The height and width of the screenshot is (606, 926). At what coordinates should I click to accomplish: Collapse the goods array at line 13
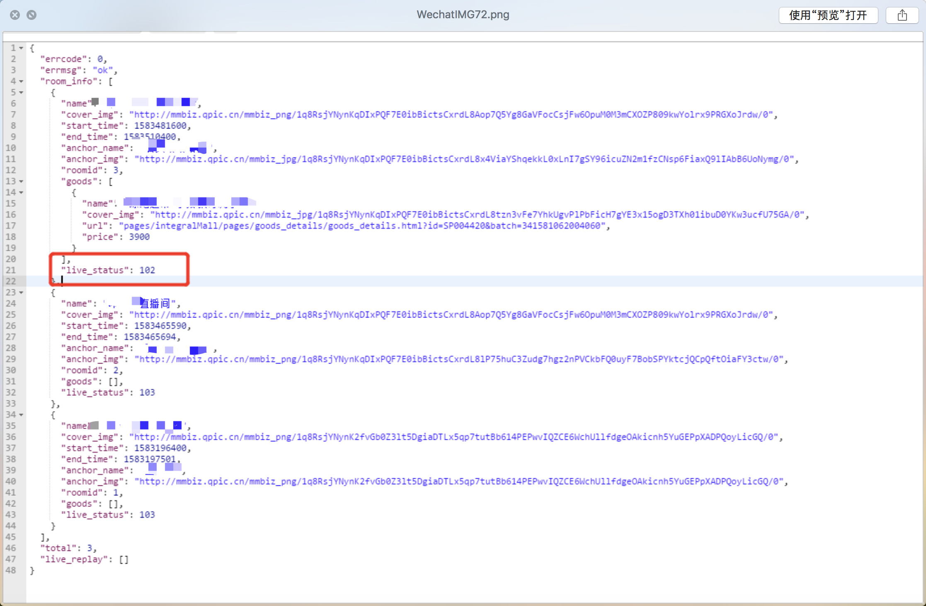(21, 182)
